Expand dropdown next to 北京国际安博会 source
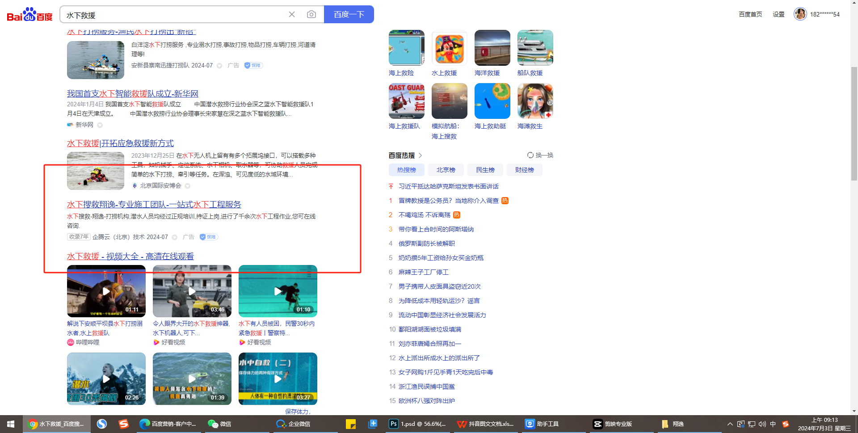 188,186
